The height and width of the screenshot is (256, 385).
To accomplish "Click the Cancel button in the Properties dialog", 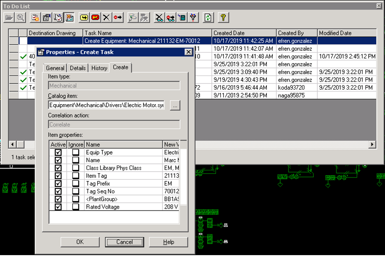I will (x=124, y=242).
